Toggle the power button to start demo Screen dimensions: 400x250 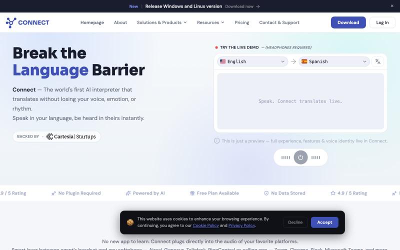pos(300,157)
